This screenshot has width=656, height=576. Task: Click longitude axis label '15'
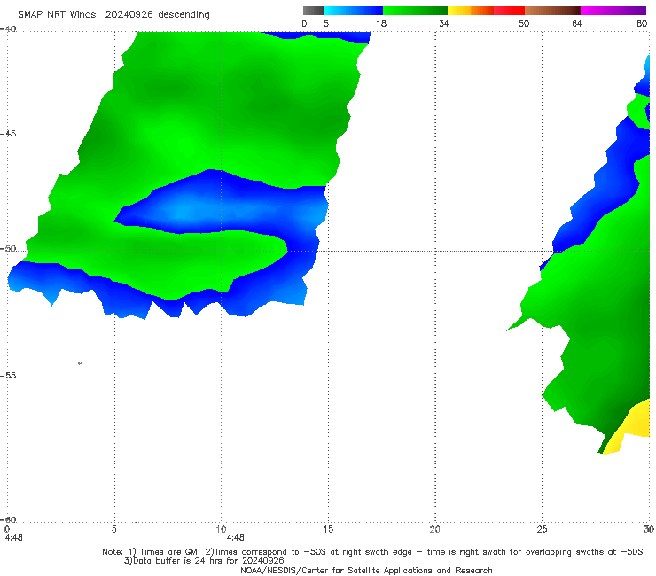[328, 530]
